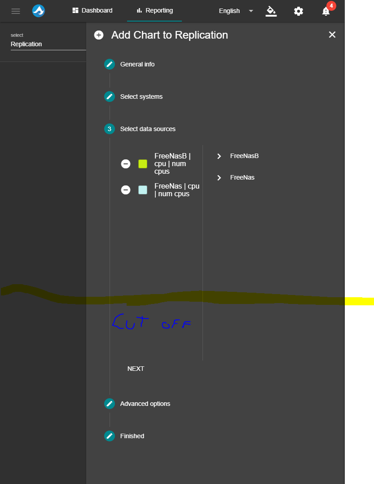Image resolution: width=374 pixels, height=484 pixels.
Task: Open the Select data sources step
Action: [x=148, y=129]
